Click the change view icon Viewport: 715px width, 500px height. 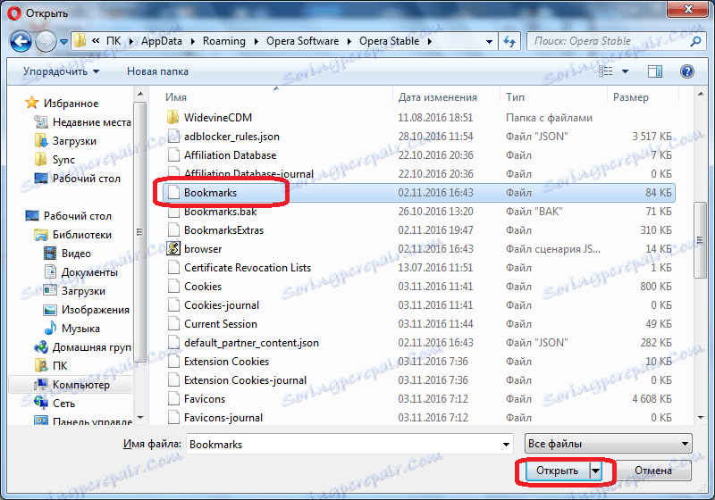click(605, 71)
